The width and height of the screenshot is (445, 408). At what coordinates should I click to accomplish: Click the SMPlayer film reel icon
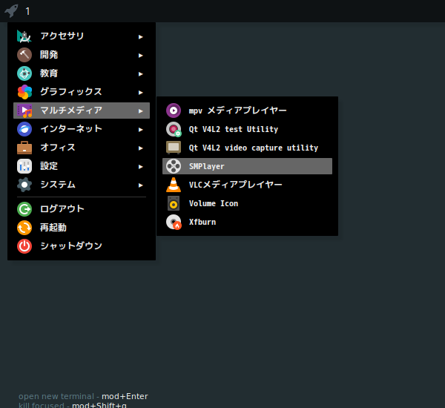[174, 166]
